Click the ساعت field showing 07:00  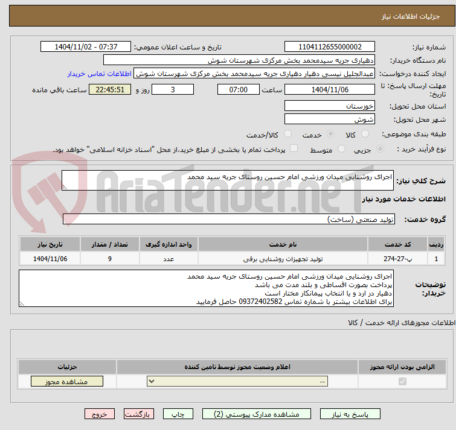[x=239, y=89]
